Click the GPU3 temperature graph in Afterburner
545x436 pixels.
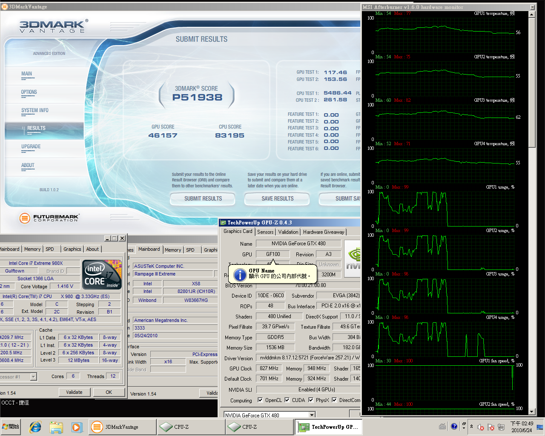444,122
